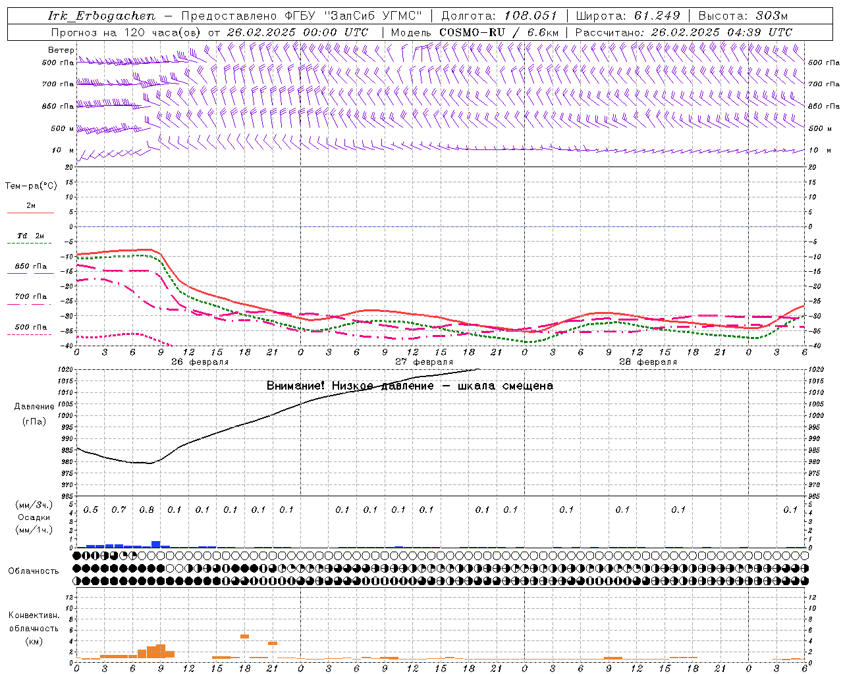Select the elevation text Высота: 303м

click(x=743, y=16)
